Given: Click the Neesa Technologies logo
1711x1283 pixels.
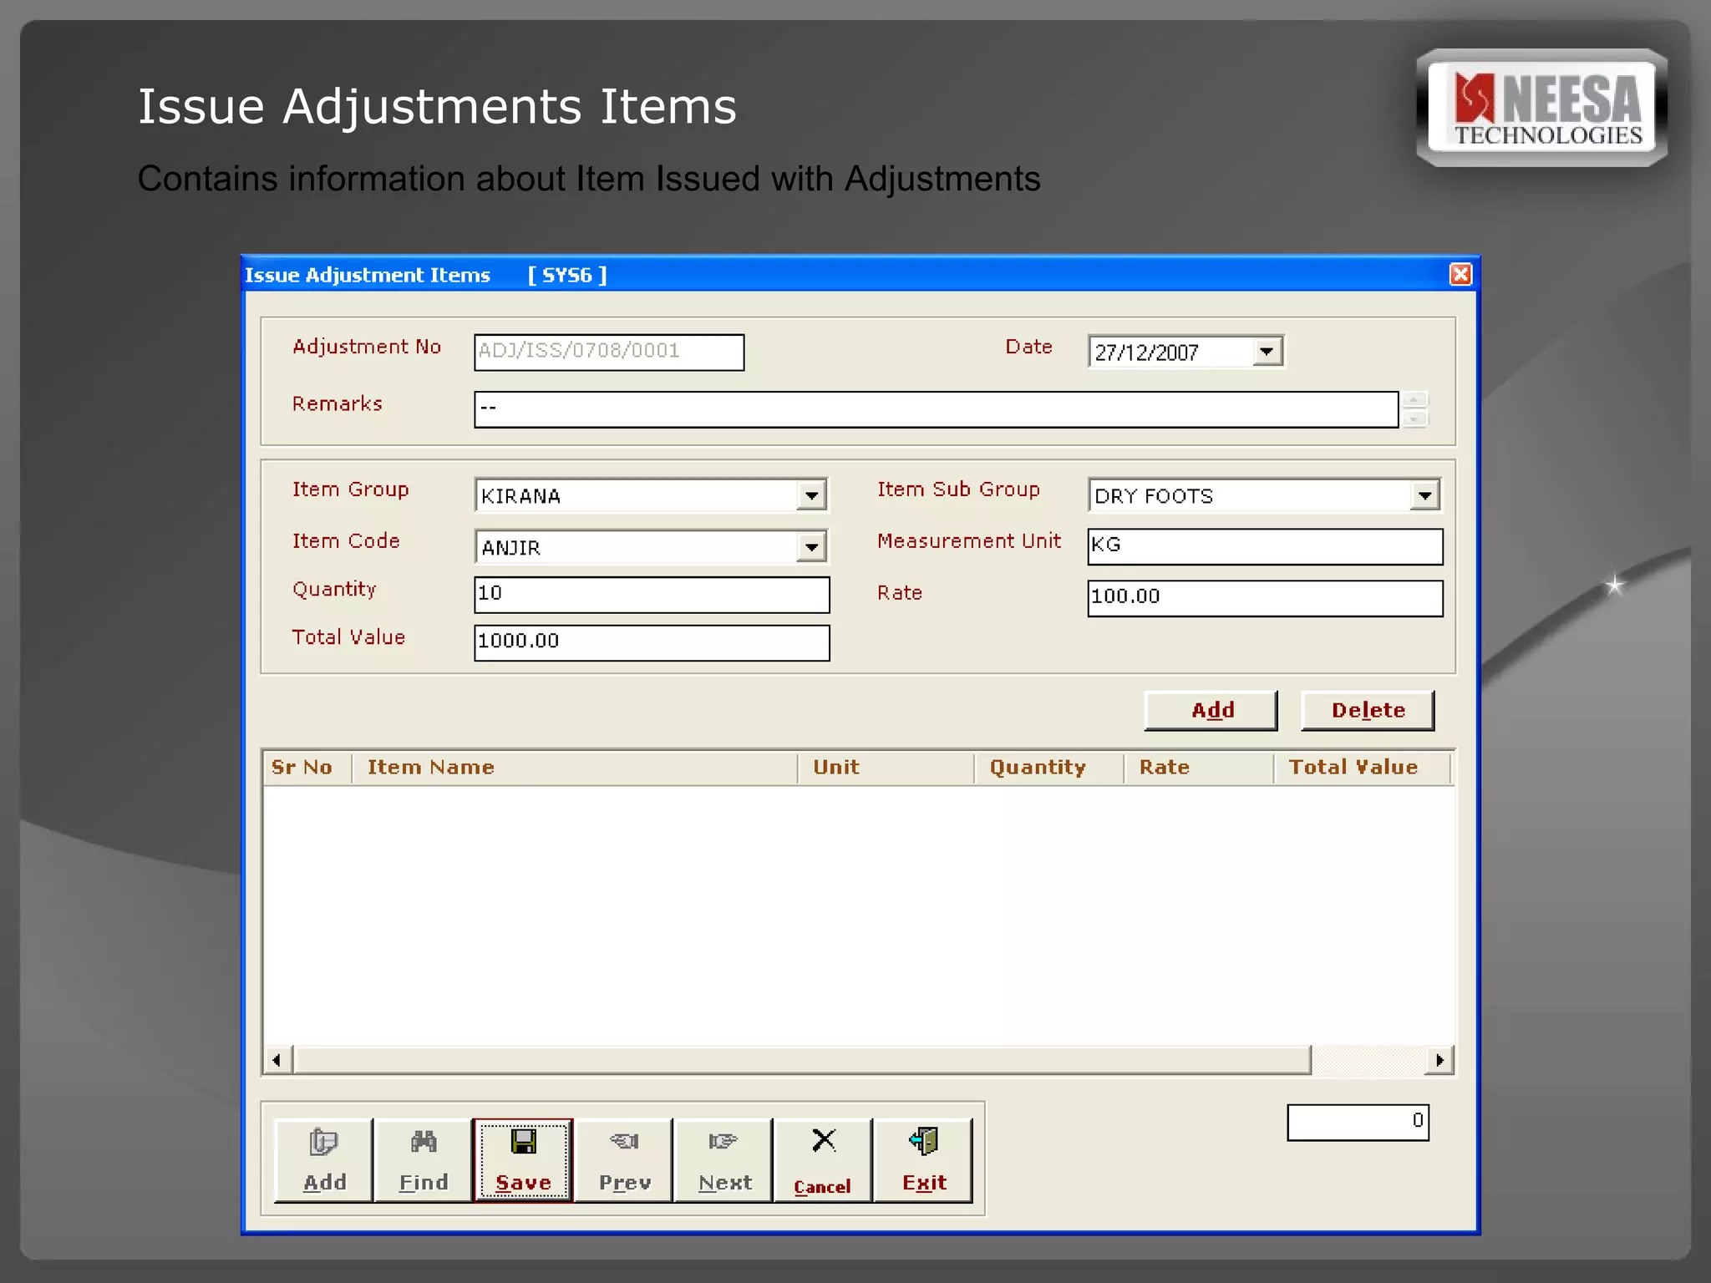Looking at the screenshot, I should pos(1542,108).
